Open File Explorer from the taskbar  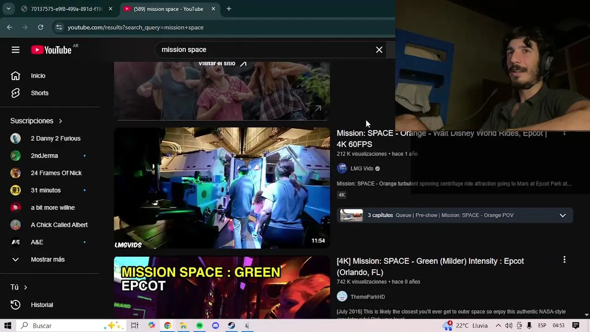(x=183, y=326)
